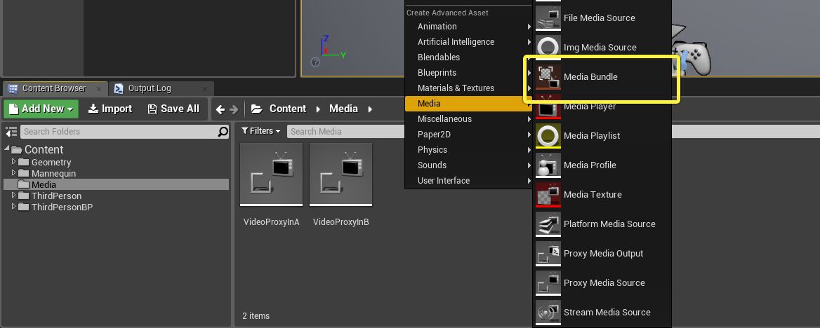Open the Blueprints submenu
Image resolution: width=820 pixels, height=328 pixels.
[468, 73]
